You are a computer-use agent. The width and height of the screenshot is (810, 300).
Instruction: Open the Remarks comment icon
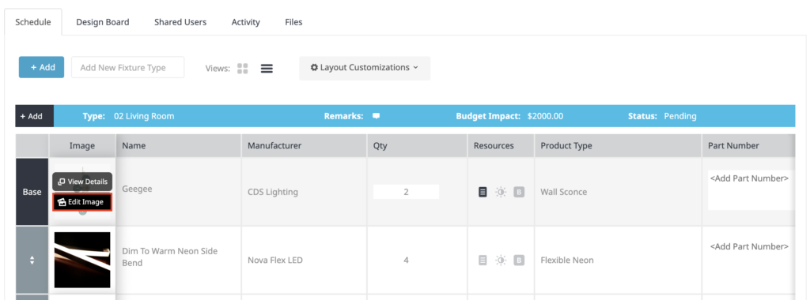[x=376, y=116]
